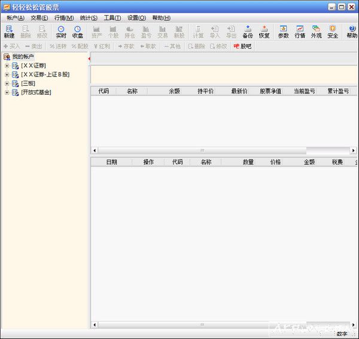This screenshot has height=339, width=359.
Task: Click the 安全 security icon
Action: click(x=333, y=32)
